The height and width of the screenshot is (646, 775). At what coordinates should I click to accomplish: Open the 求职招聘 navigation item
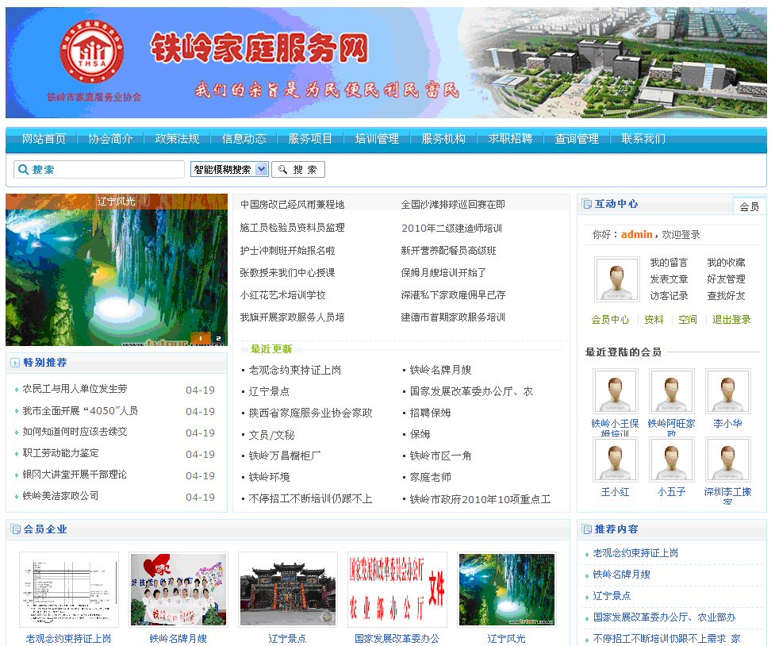pos(510,139)
